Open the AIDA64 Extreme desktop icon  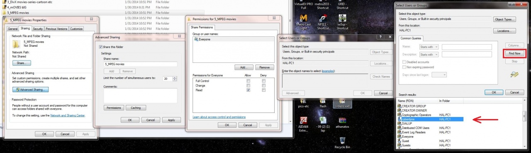303,124
